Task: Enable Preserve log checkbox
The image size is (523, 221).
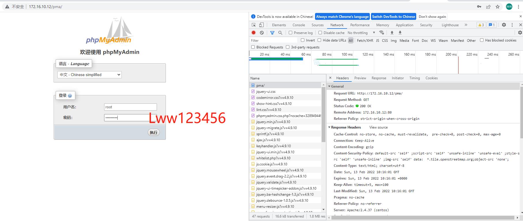Action: point(290,33)
